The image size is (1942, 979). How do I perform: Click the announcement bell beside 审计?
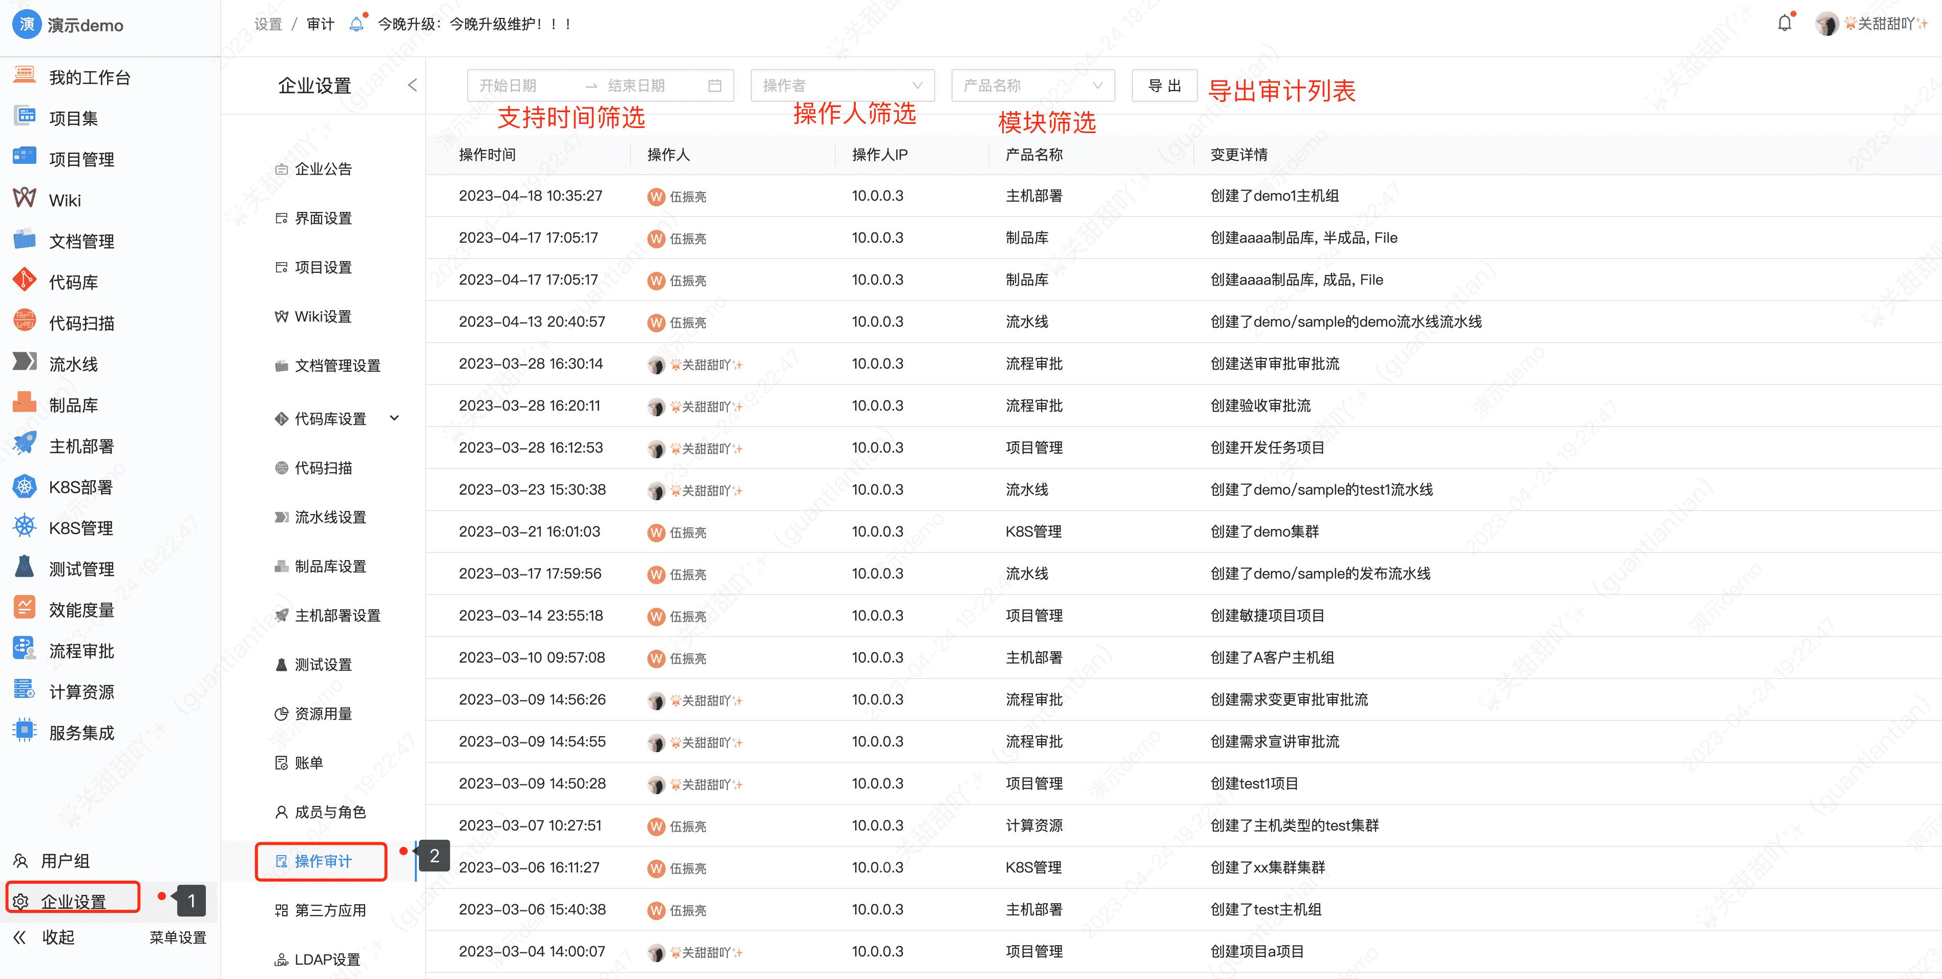pyautogui.click(x=356, y=24)
